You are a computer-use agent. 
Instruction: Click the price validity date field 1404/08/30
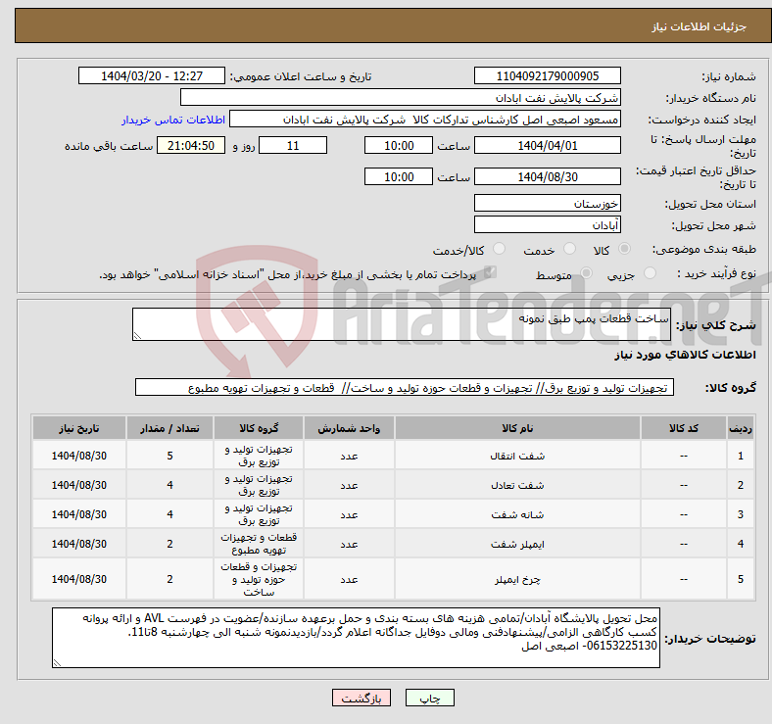pyautogui.click(x=547, y=176)
